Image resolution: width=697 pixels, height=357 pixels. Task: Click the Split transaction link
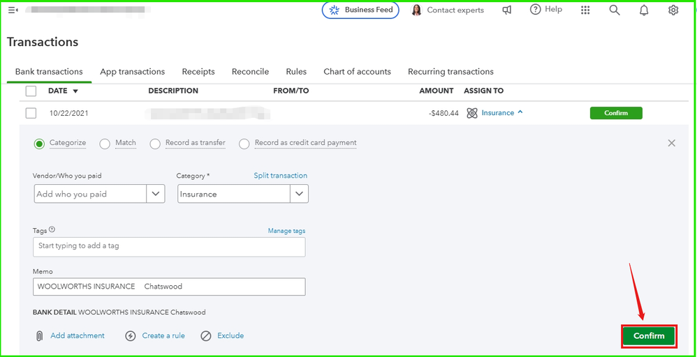(280, 176)
